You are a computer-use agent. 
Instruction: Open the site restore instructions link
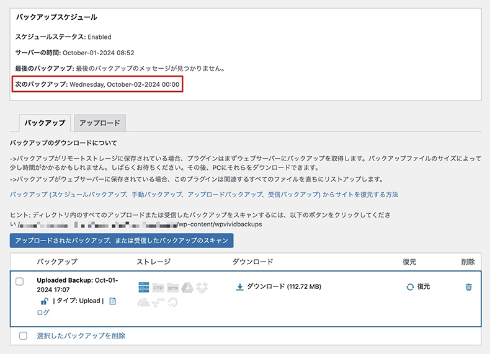click(x=204, y=195)
